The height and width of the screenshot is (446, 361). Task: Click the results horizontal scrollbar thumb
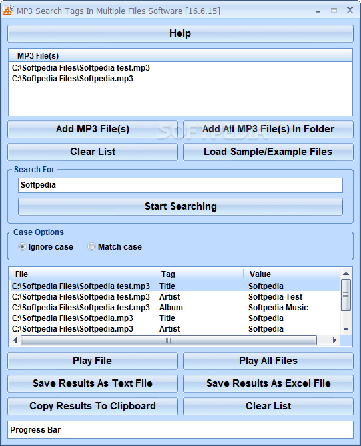(169, 340)
